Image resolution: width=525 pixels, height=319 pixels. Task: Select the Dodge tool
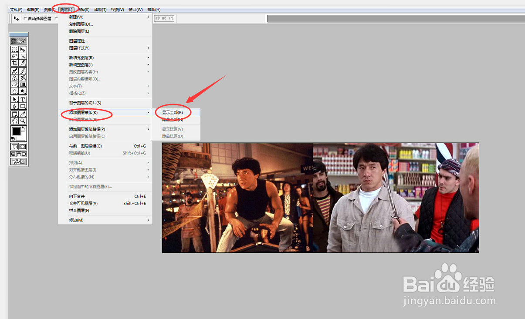[22, 91]
